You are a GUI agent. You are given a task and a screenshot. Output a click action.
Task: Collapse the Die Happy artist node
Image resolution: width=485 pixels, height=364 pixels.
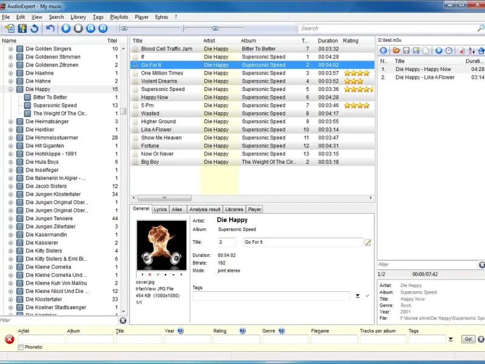tap(11, 89)
